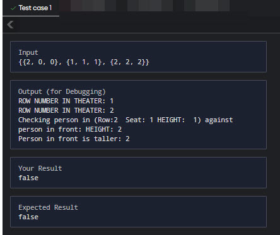Click the Output (for Debugging) heading
Screen dimensions: 280x235
[x=62, y=91]
